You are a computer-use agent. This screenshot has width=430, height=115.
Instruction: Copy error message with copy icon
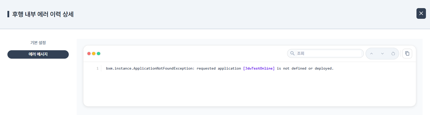click(x=407, y=53)
